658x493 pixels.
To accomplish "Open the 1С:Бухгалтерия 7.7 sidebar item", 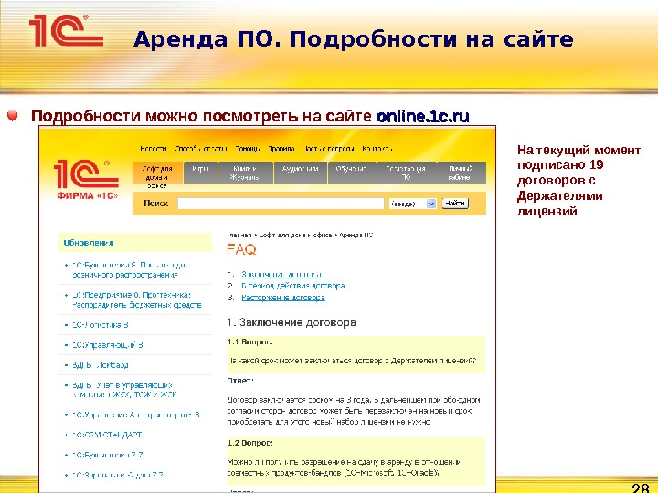I will [x=108, y=455].
